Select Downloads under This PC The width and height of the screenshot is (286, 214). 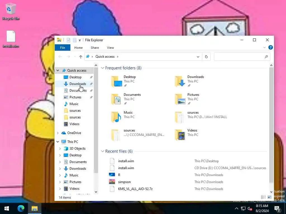tap(78, 169)
